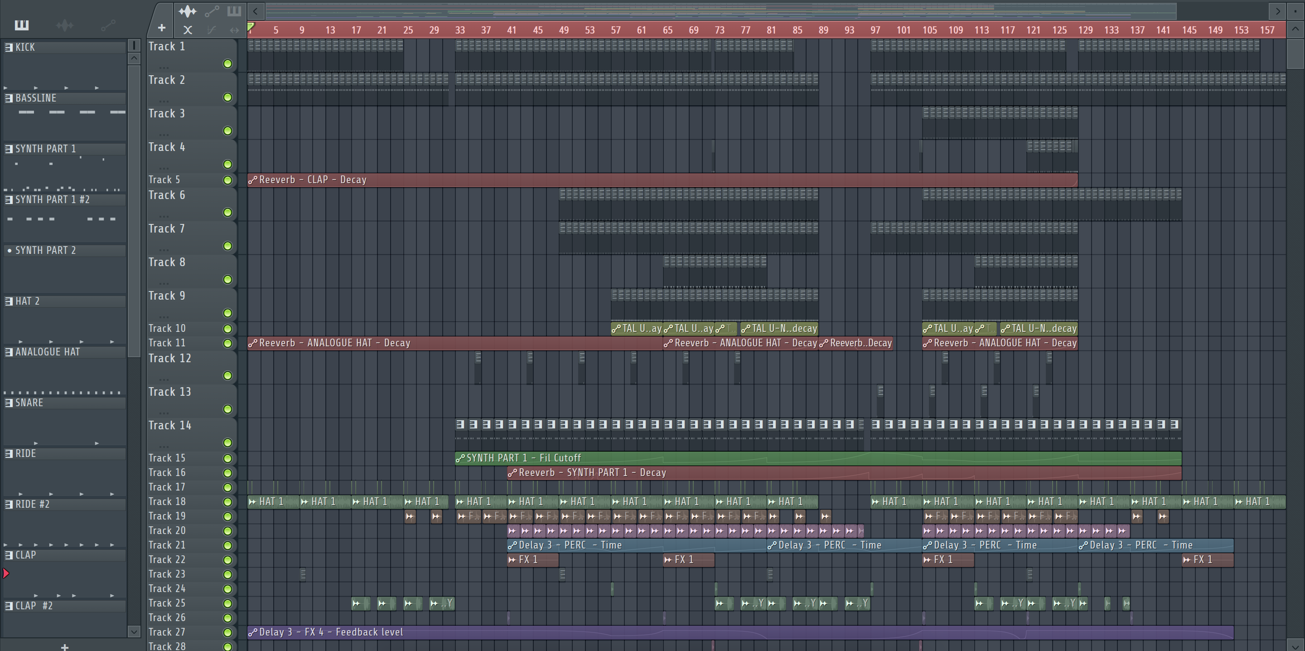1305x651 pixels.
Task: Select the Track 12 header label
Action: [x=170, y=359]
